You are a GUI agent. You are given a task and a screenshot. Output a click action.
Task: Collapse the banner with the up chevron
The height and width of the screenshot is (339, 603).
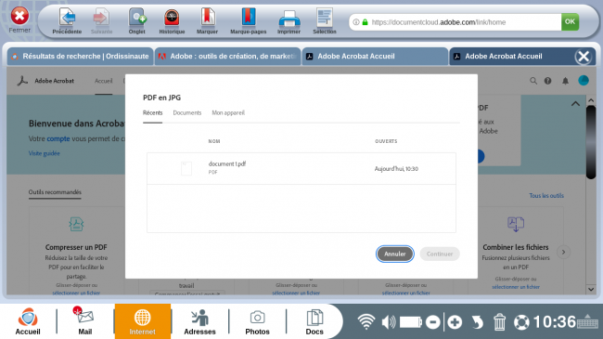[x=575, y=104]
